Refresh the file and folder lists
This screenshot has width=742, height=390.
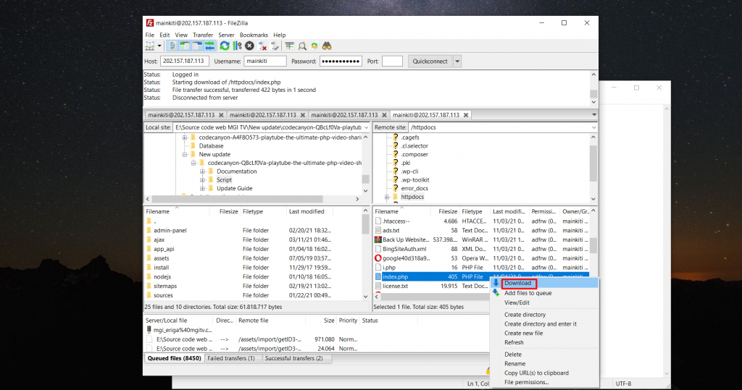pyautogui.click(x=225, y=46)
